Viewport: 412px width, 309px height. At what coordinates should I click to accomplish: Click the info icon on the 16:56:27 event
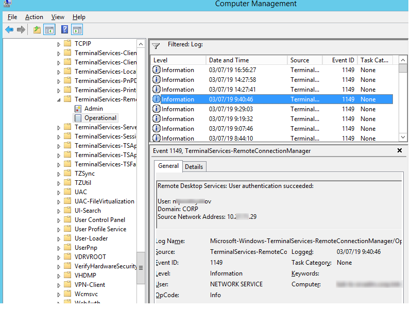pos(157,70)
